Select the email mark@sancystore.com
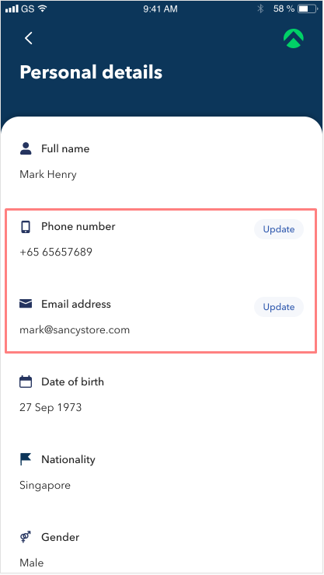This screenshot has height=575, width=324. tap(75, 329)
